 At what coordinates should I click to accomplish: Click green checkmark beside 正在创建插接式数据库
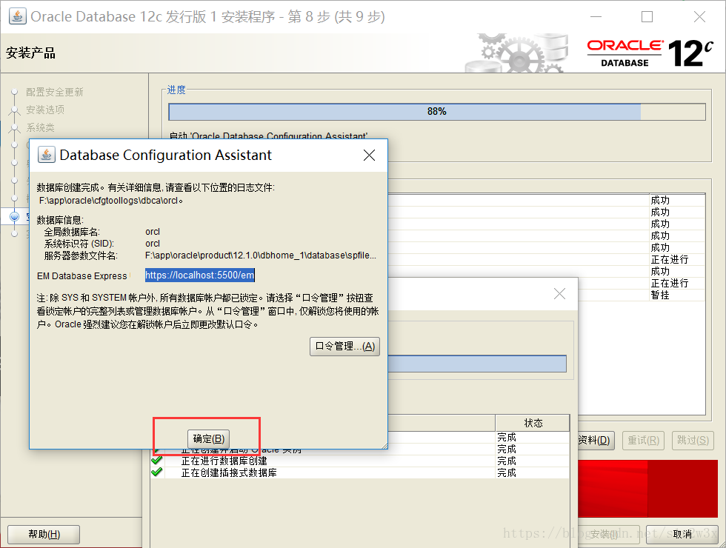pyautogui.click(x=157, y=472)
